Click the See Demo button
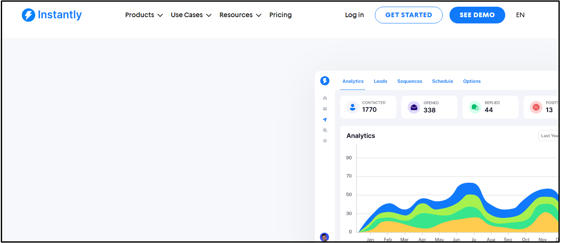The width and height of the screenshot is (561, 243). [x=477, y=15]
